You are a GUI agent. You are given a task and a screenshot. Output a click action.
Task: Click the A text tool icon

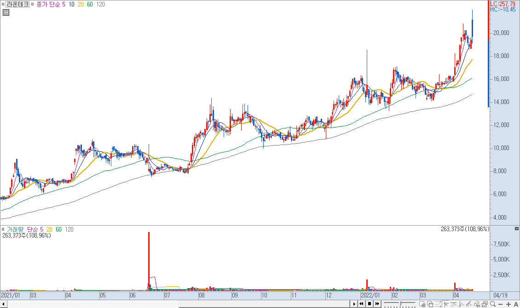coord(516,304)
